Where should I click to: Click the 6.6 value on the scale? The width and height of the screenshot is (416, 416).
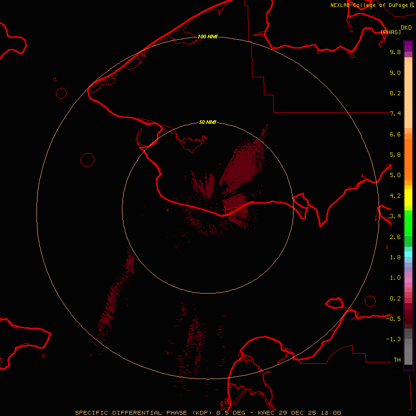(395, 134)
